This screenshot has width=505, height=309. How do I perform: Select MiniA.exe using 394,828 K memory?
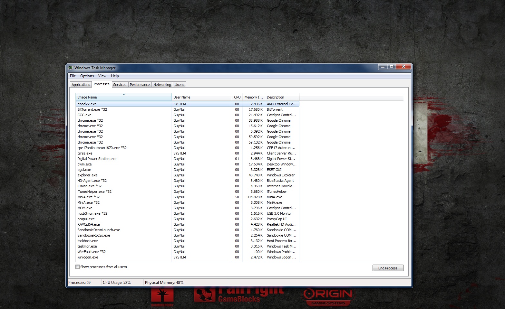(188, 197)
